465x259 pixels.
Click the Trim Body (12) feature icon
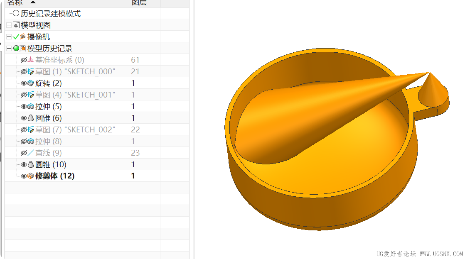31,176
